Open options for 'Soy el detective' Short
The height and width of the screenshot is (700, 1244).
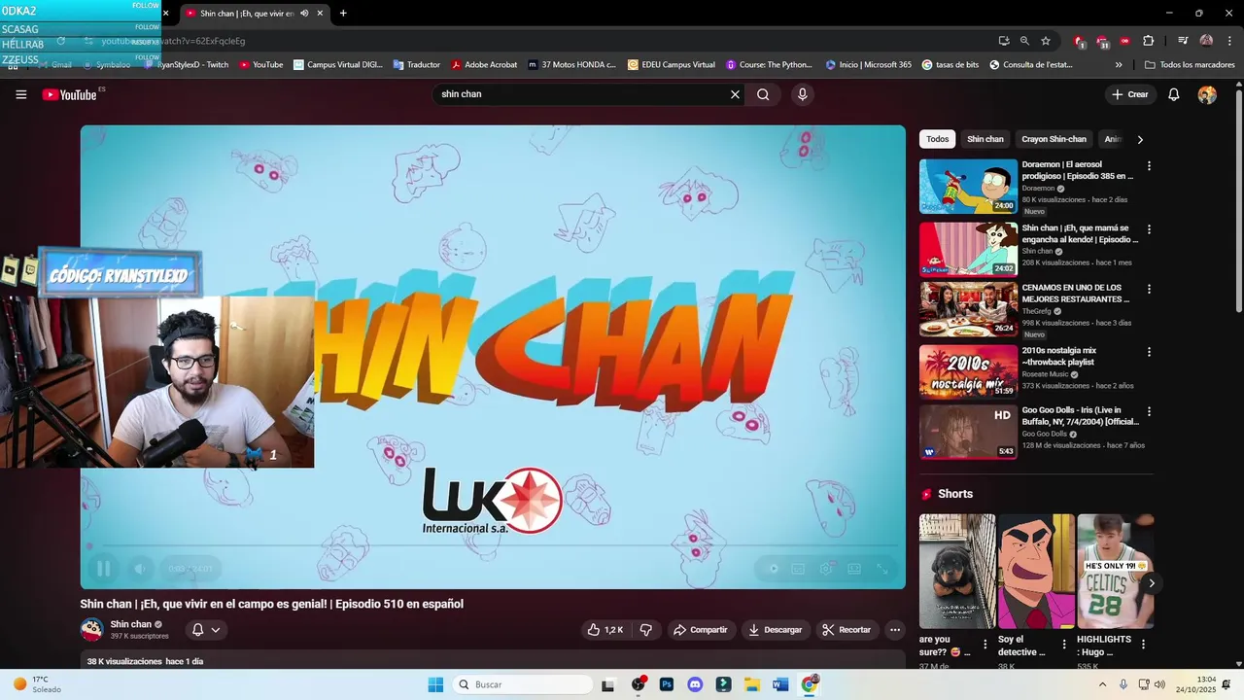click(x=1064, y=644)
